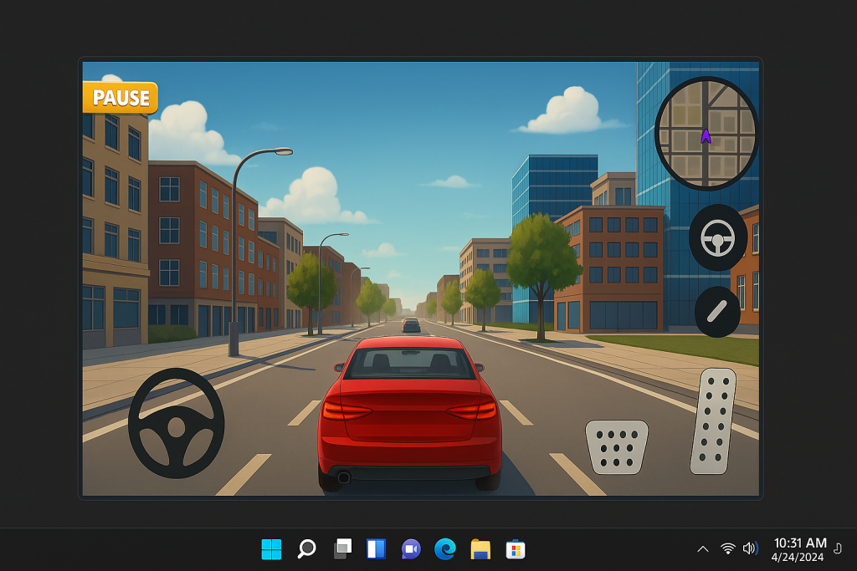
Task: Click the purple arrow on the minimap
Action: tap(706, 136)
